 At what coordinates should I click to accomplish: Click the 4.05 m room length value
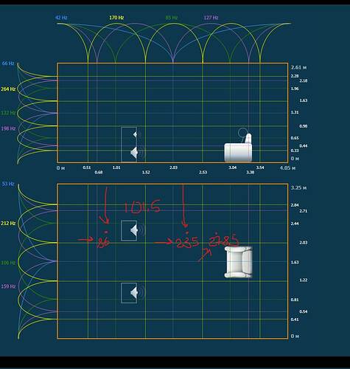point(287,168)
